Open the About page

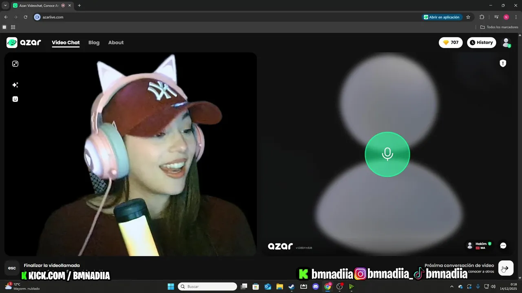tap(116, 42)
